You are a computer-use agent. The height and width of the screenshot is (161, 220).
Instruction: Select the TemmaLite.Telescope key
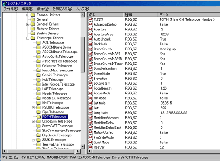point(58,145)
